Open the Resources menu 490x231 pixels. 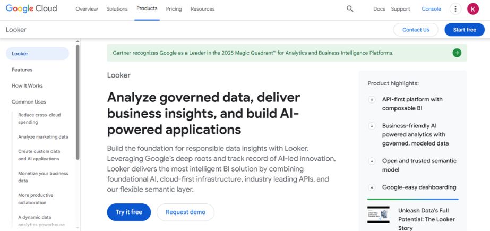point(202,9)
